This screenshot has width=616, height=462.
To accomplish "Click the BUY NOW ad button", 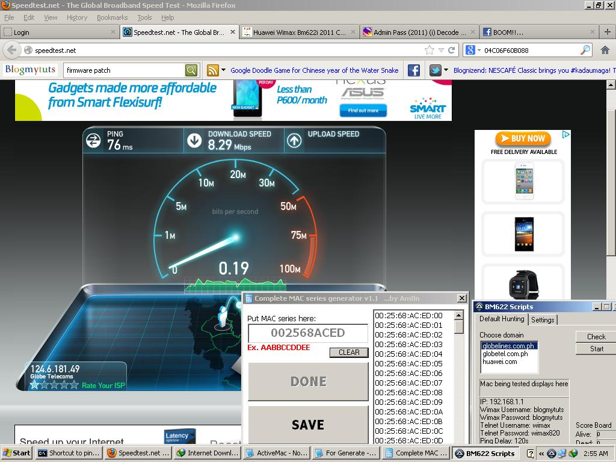I will 523,139.
